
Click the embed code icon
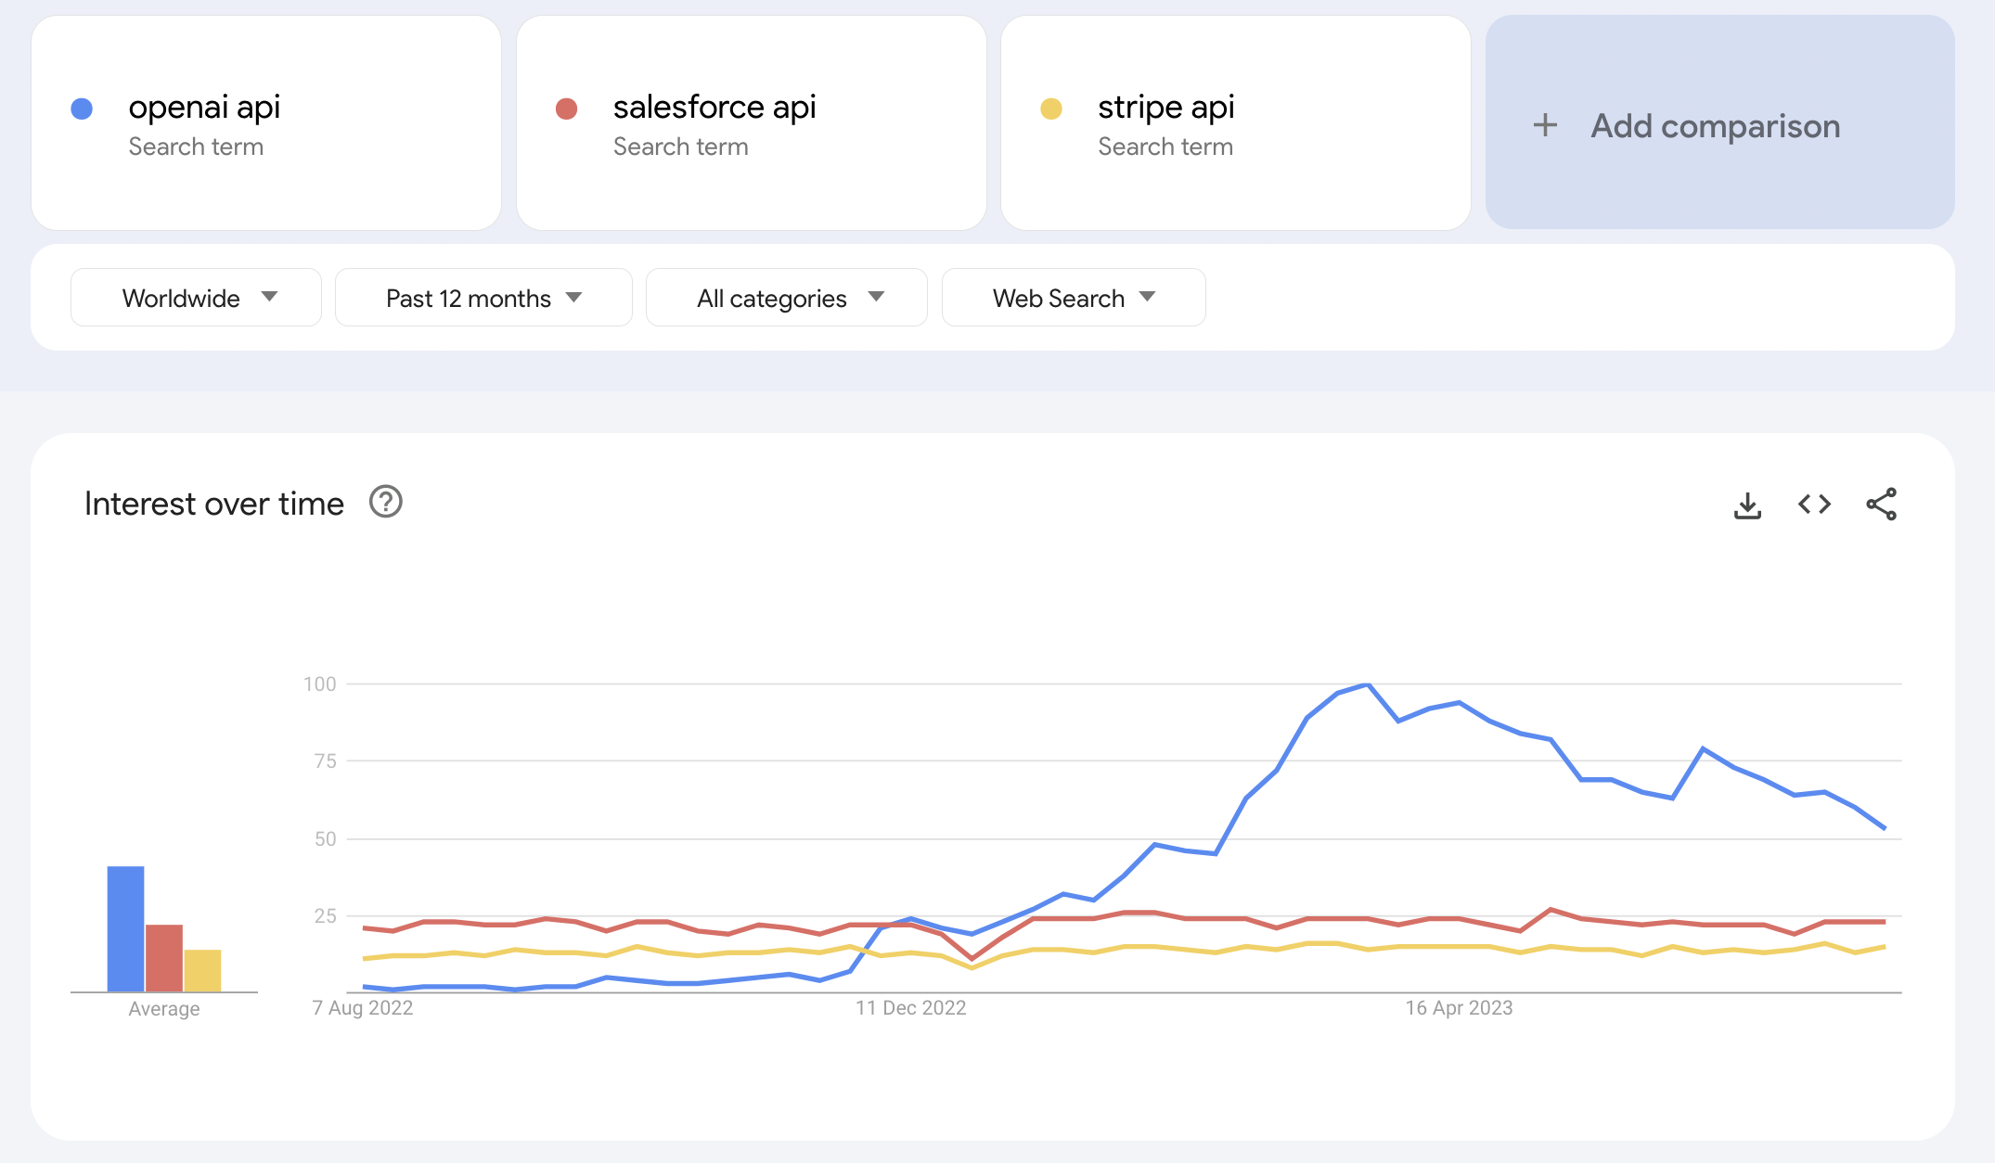pos(1814,505)
